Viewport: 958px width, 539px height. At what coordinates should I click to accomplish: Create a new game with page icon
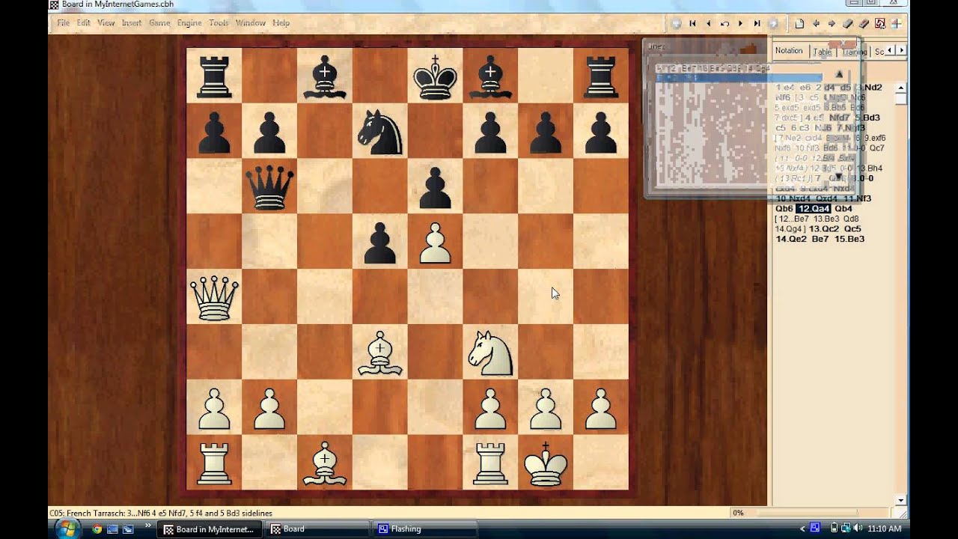click(799, 23)
